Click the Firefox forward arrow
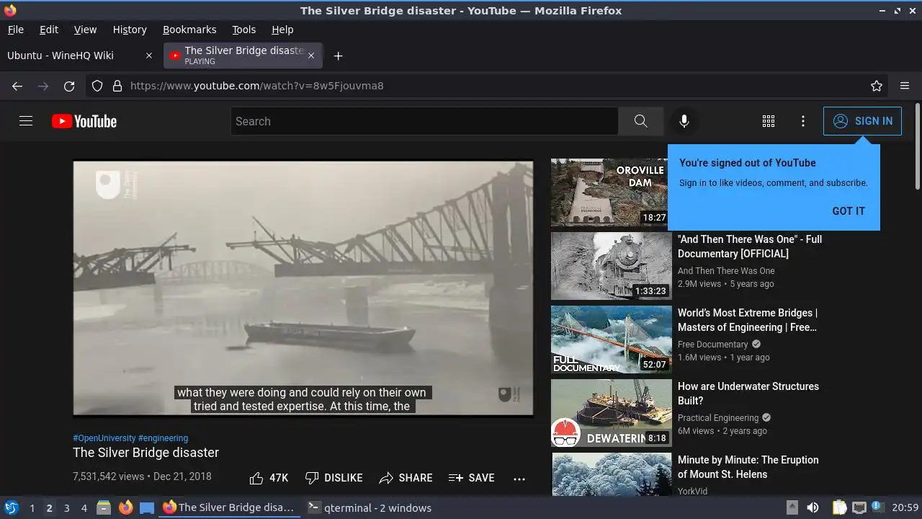This screenshot has width=922, height=519. 43,86
